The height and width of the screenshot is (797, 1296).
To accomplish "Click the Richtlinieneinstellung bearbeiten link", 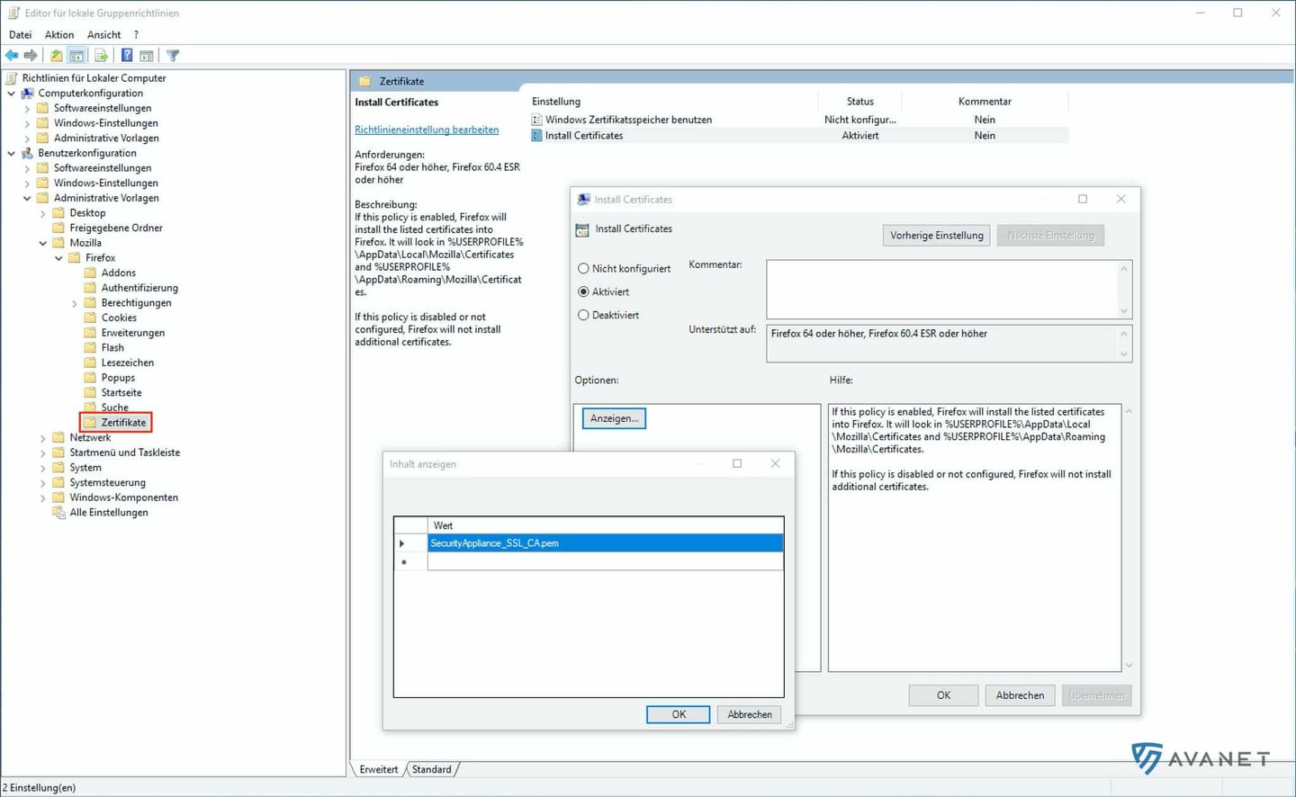I will [x=427, y=130].
